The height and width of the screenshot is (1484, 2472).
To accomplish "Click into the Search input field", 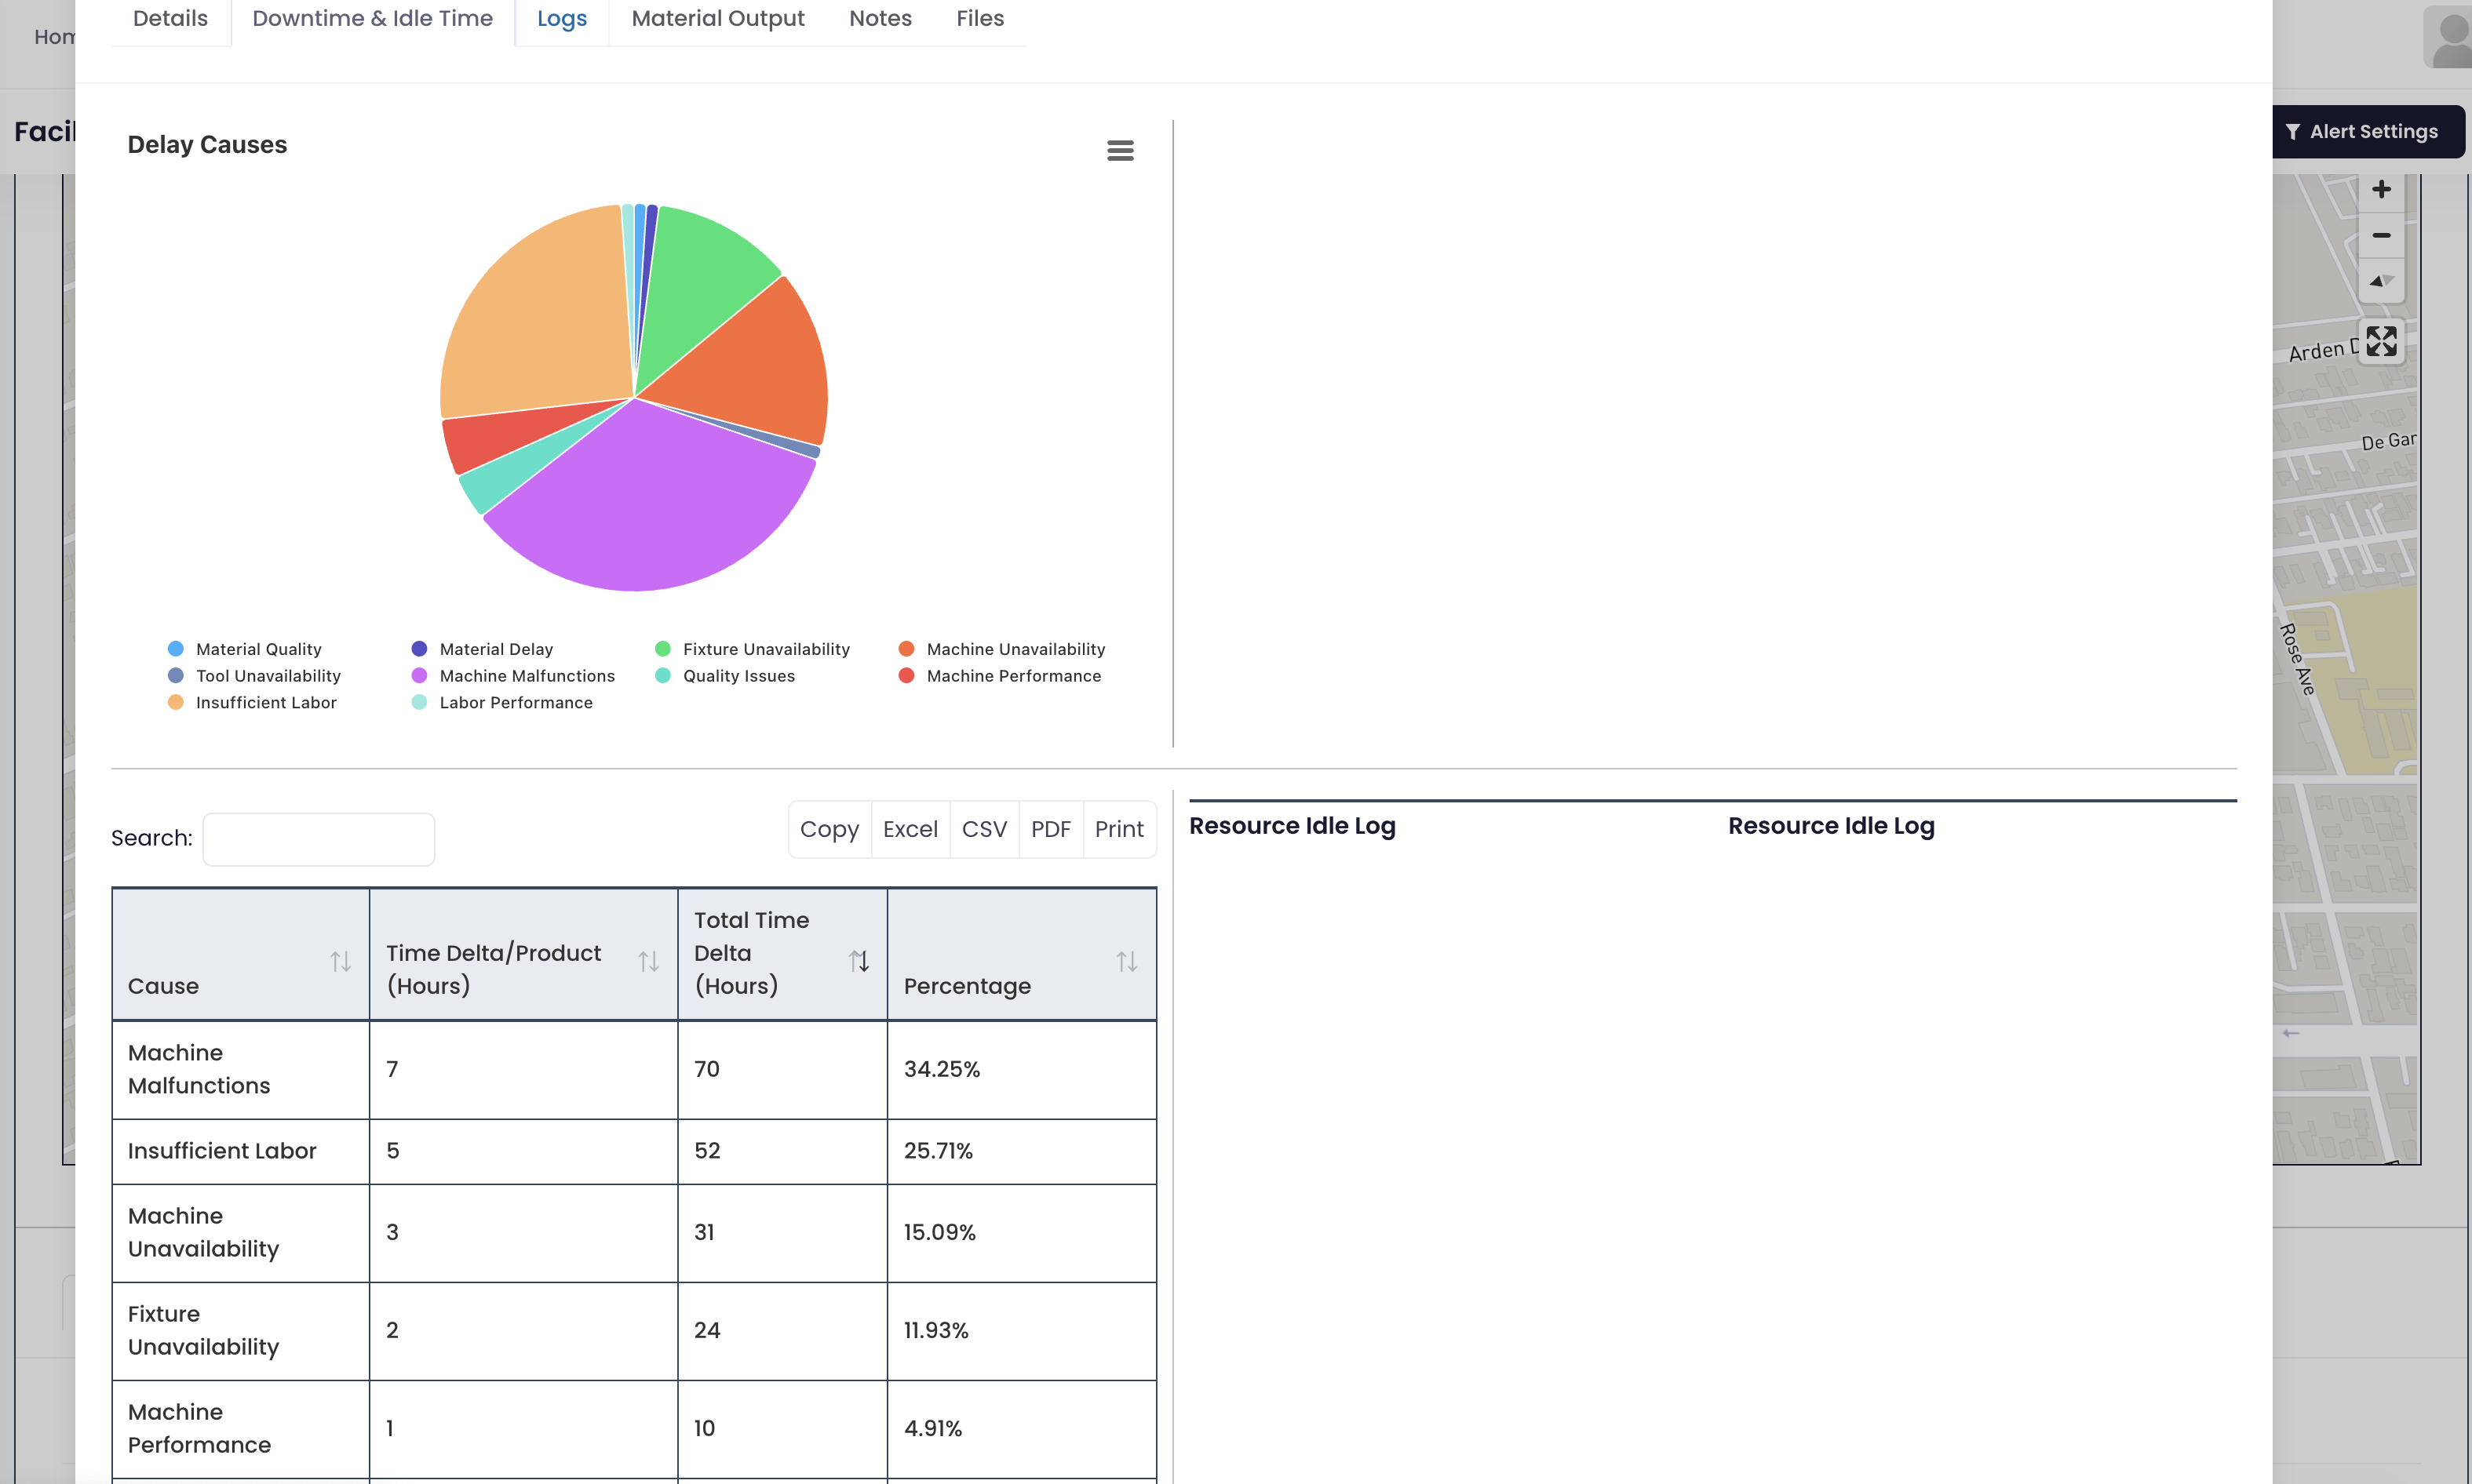I will [318, 839].
